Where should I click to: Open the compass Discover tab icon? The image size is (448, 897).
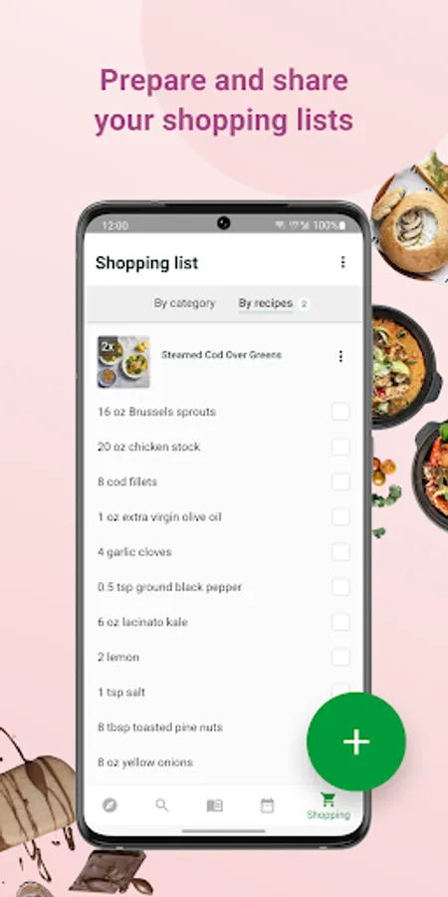110,805
